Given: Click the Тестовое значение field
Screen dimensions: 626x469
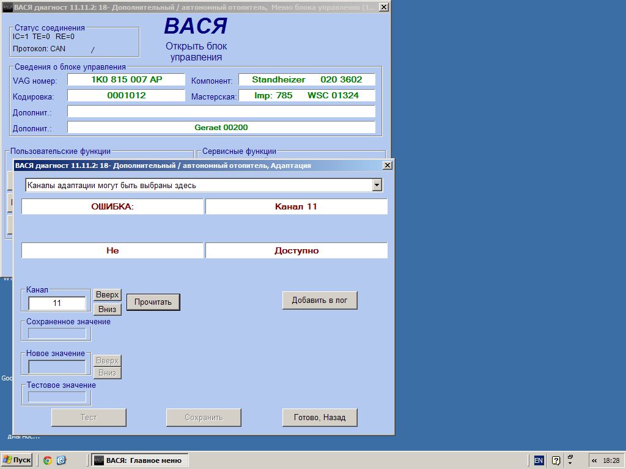Looking at the screenshot, I should click(57, 397).
